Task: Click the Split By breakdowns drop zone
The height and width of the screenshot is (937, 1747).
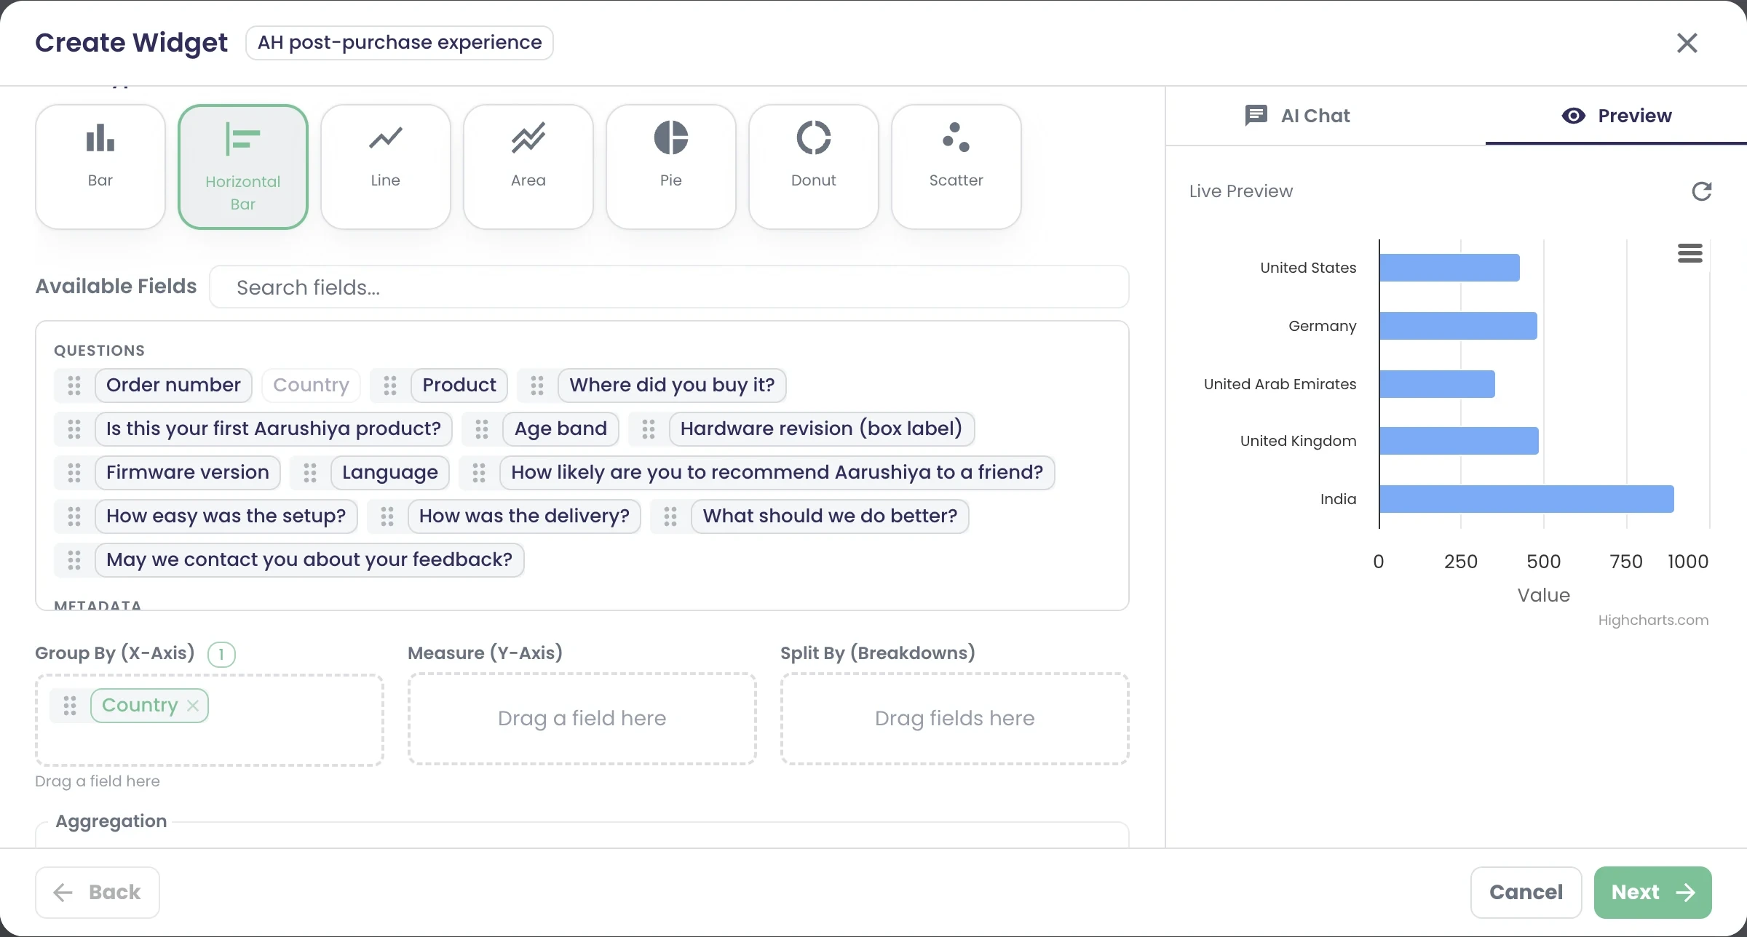Action: click(955, 719)
